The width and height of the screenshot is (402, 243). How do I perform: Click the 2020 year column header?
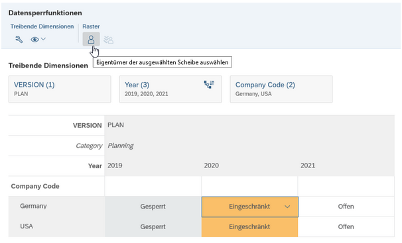tap(212, 166)
